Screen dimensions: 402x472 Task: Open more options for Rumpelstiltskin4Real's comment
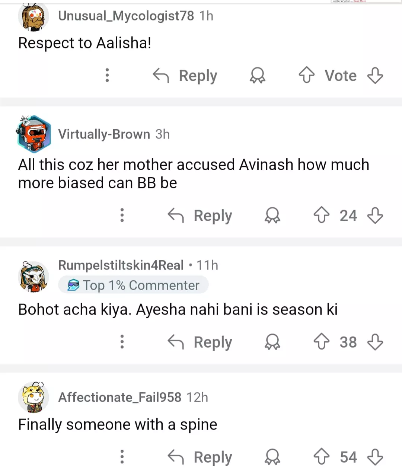point(122,342)
